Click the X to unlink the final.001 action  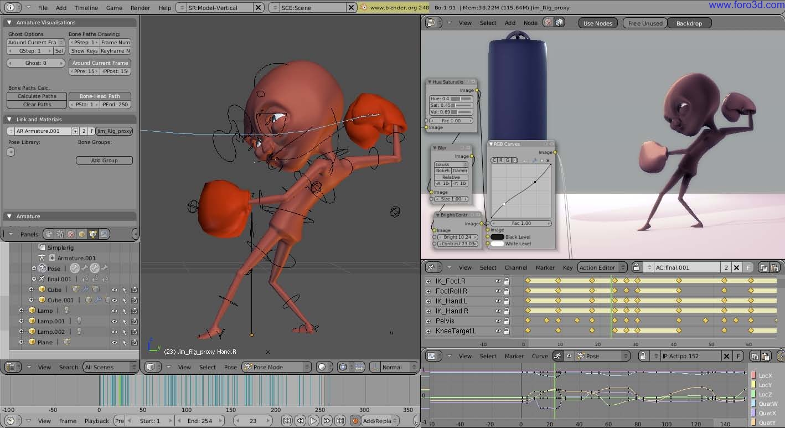[x=736, y=267]
